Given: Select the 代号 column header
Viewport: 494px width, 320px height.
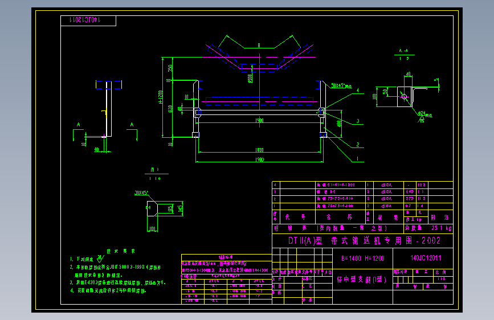Looking at the screenshot, I should point(295,217).
